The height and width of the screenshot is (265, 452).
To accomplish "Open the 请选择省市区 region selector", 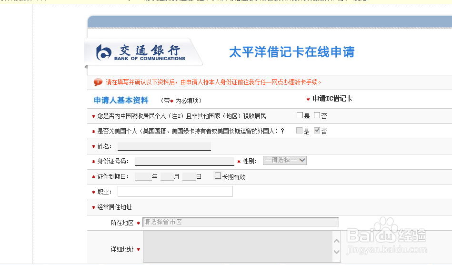I will 241,222.
